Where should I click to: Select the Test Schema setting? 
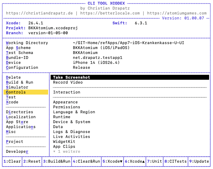[x=19, y=53]
